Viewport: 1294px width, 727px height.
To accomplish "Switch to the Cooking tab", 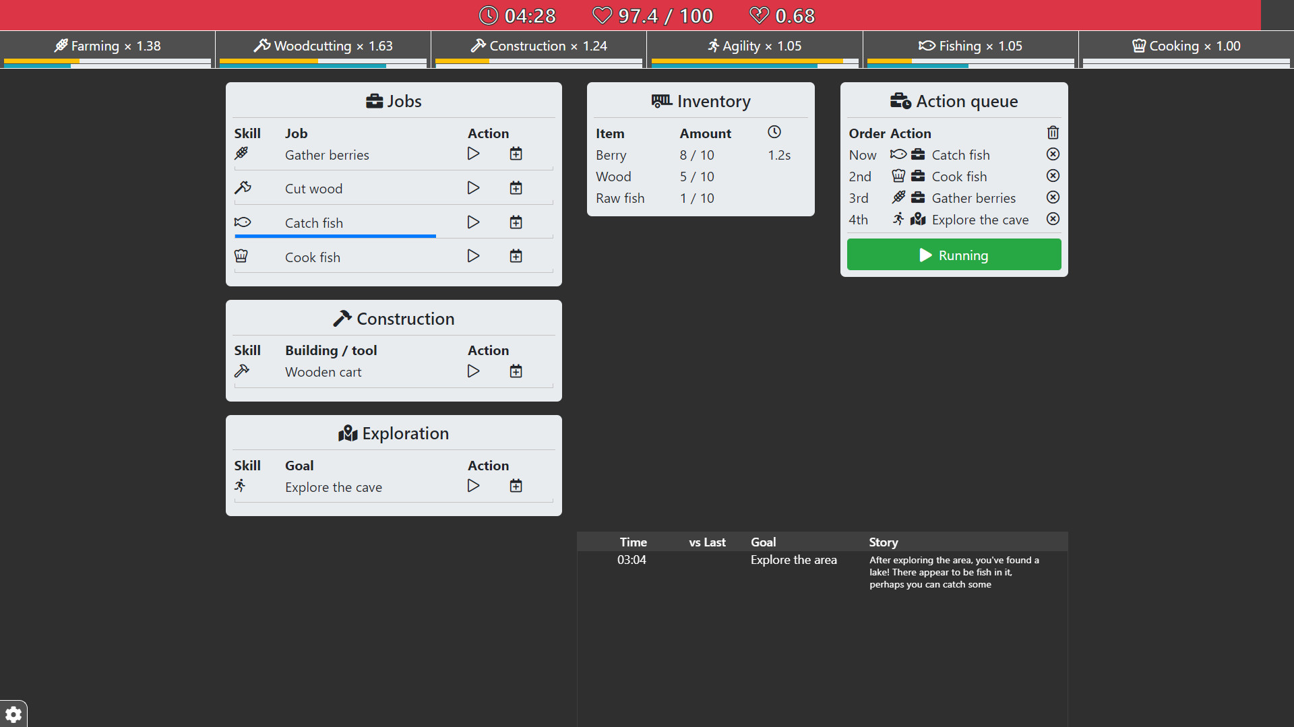I will coord(1186,46).
